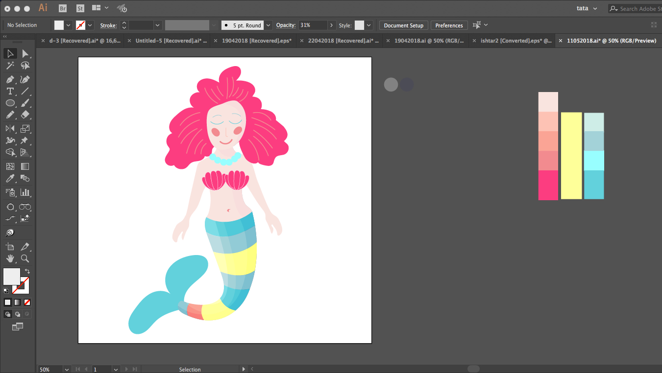
Task: Switch to 22042018 [Recovered].ai tab
Action: (343, 41)
